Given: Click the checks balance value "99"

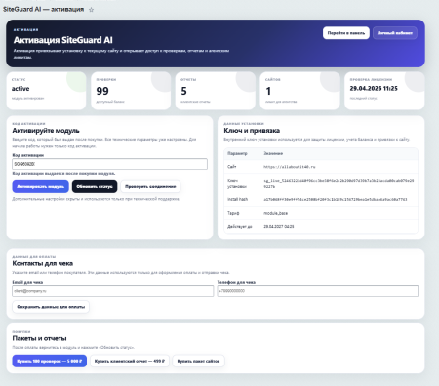Looking at the screenshot, I should (x=102, y=91).
